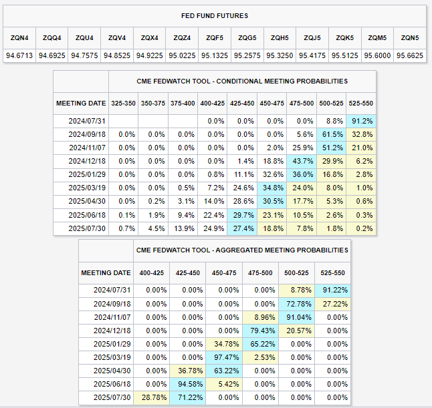
Task: Click the highlighted 91.2% conditional probability cell
Action: pos(362,121)
